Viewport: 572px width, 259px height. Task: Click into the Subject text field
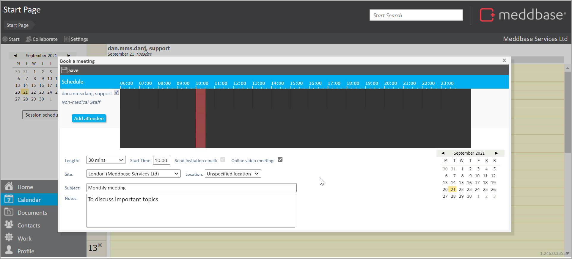[x=191, y=188]
